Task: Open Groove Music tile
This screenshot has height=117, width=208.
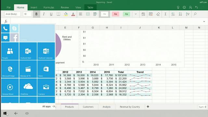Action: (10, 87)
